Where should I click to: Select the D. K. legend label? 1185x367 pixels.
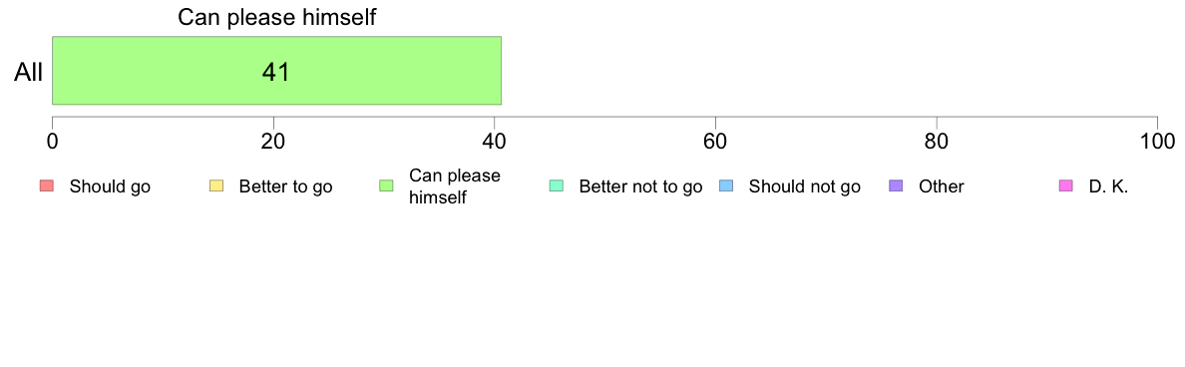click(x=1108, y=186)
